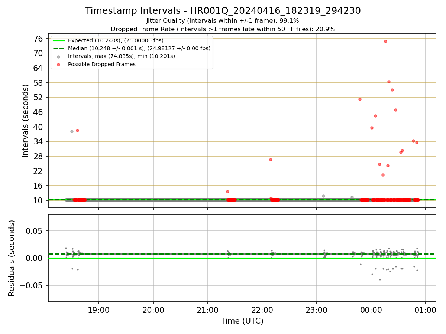The height and width of the screenshot is (334, 446).
Task: Select the gray point near 12 seconds after 23:00
Action: click(323, 196)
